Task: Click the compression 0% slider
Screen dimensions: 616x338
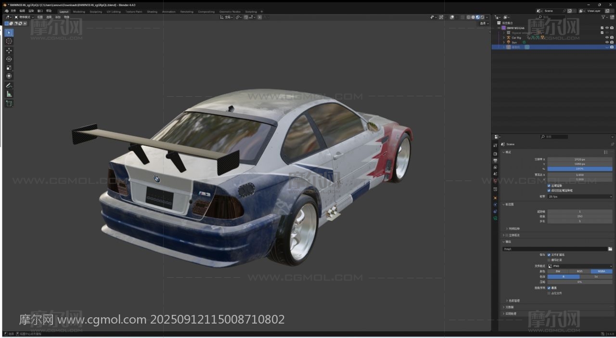Action: tap(580, 282)
